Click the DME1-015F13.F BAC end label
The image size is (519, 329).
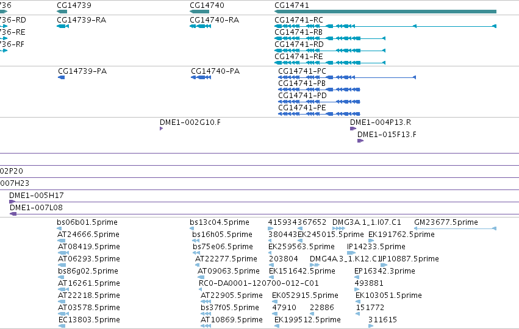coord(387,135)
